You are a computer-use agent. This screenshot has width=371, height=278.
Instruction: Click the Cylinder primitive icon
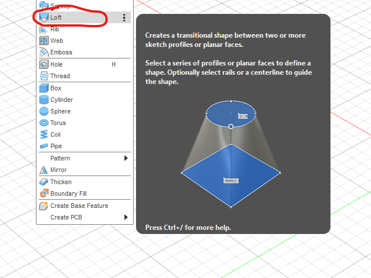[x=43, y=100]
